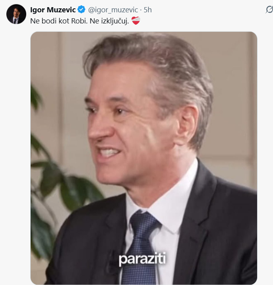This screenshot has width=273, height=285.
Task: Click the blue verified badge
Action: (81, 10)
